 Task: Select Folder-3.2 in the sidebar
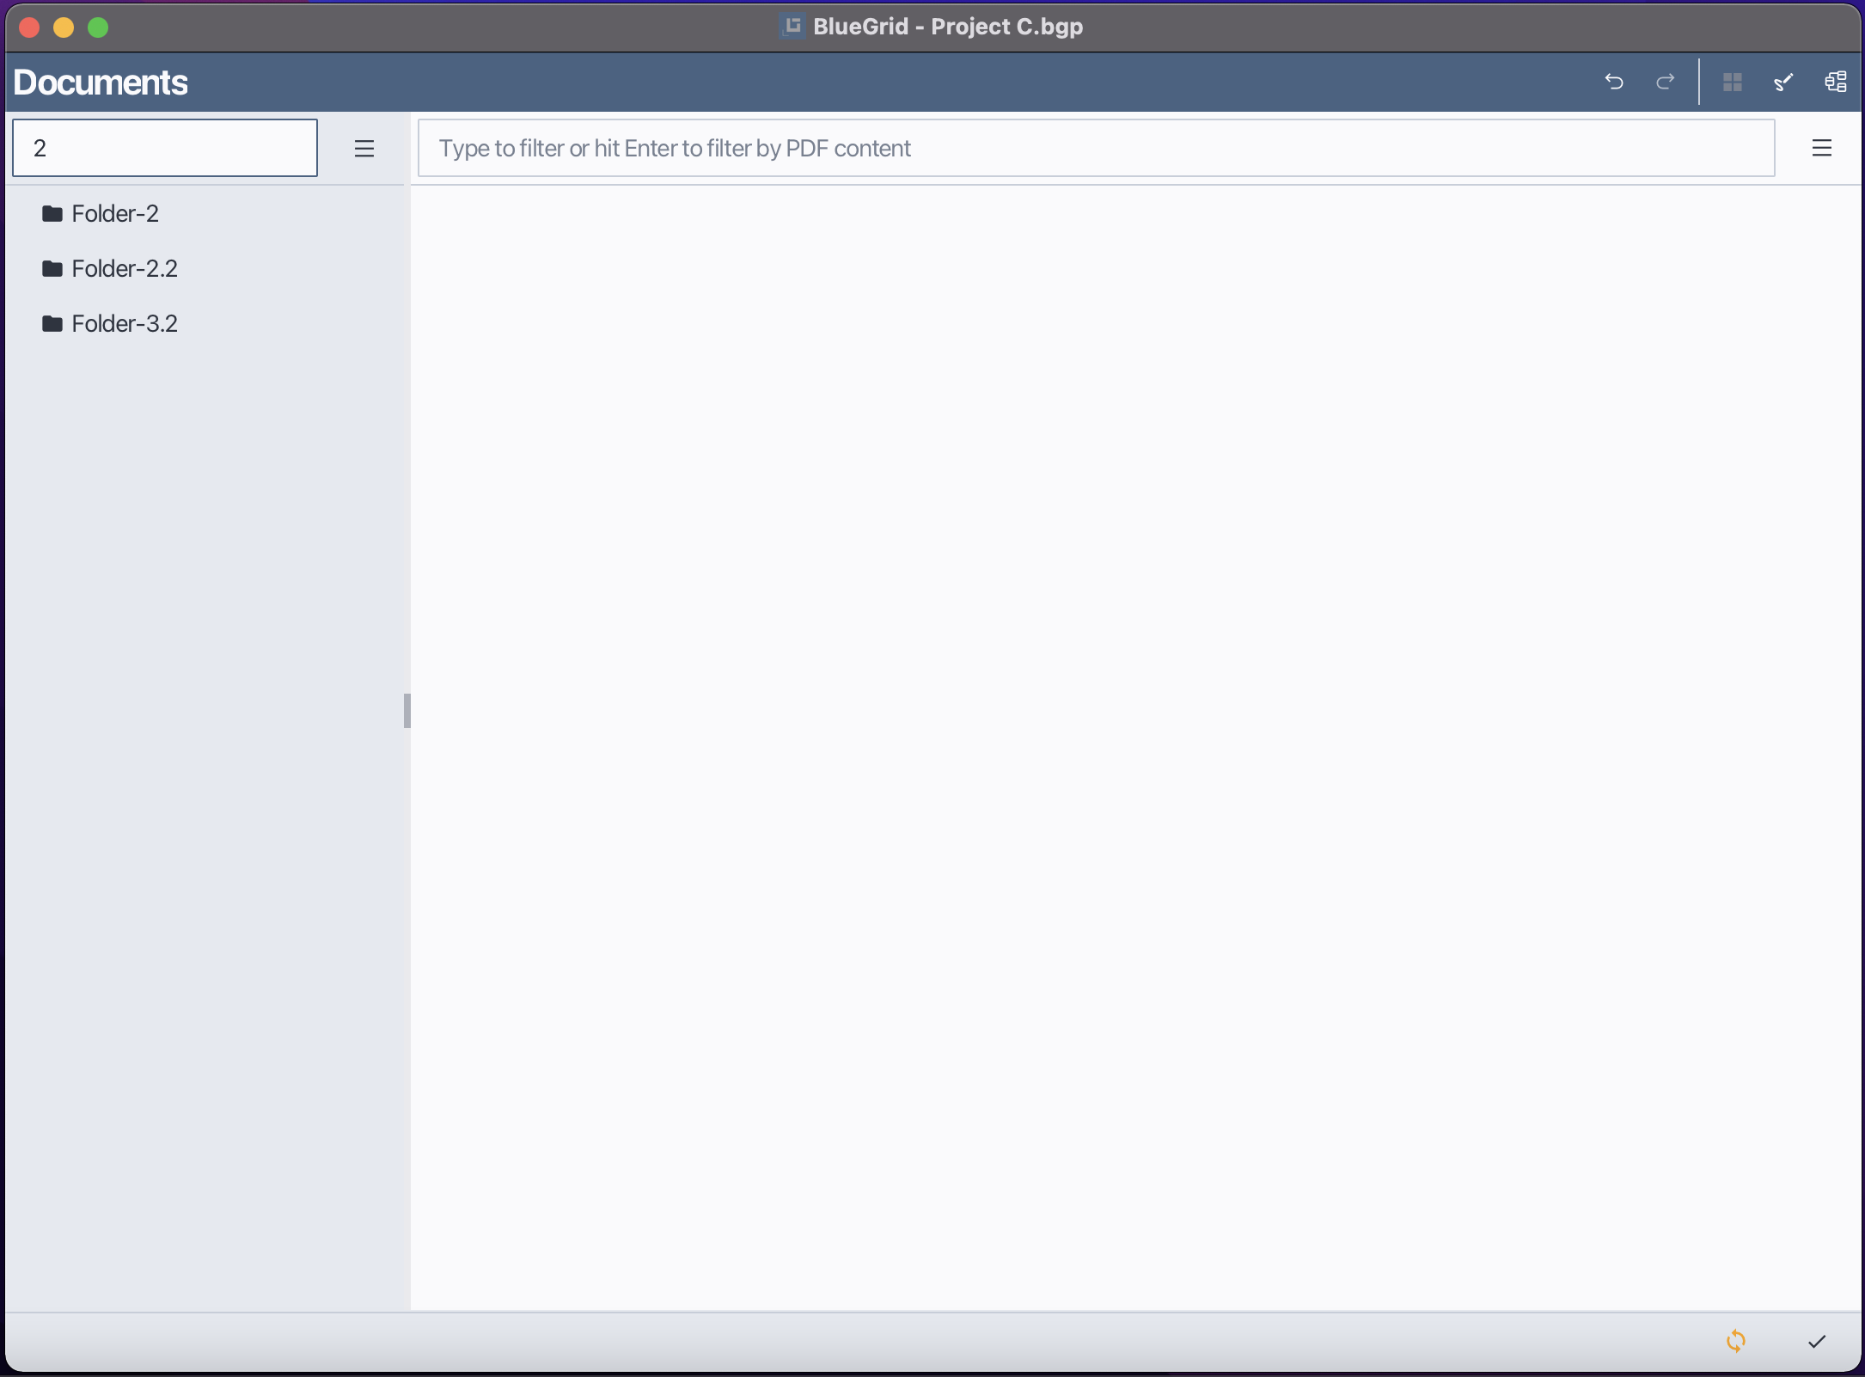click(125, 323)
